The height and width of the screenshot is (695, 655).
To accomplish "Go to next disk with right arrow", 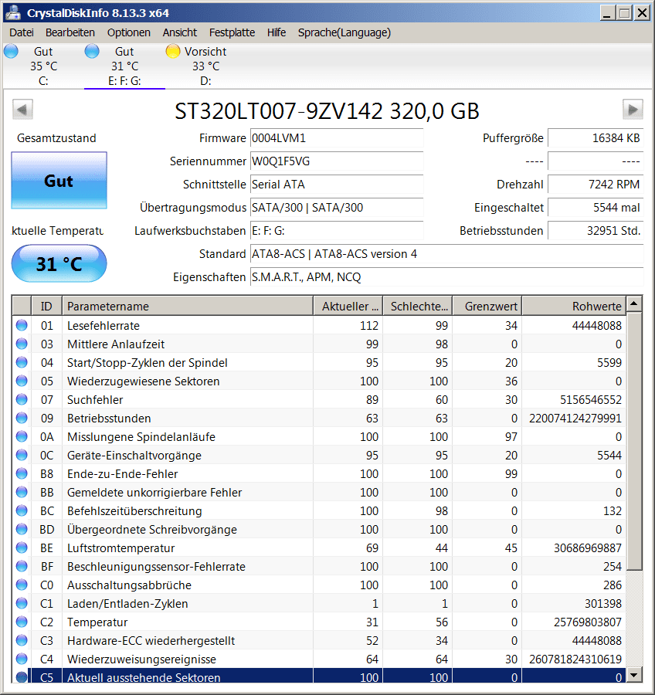I will click(x=633, y=109).
